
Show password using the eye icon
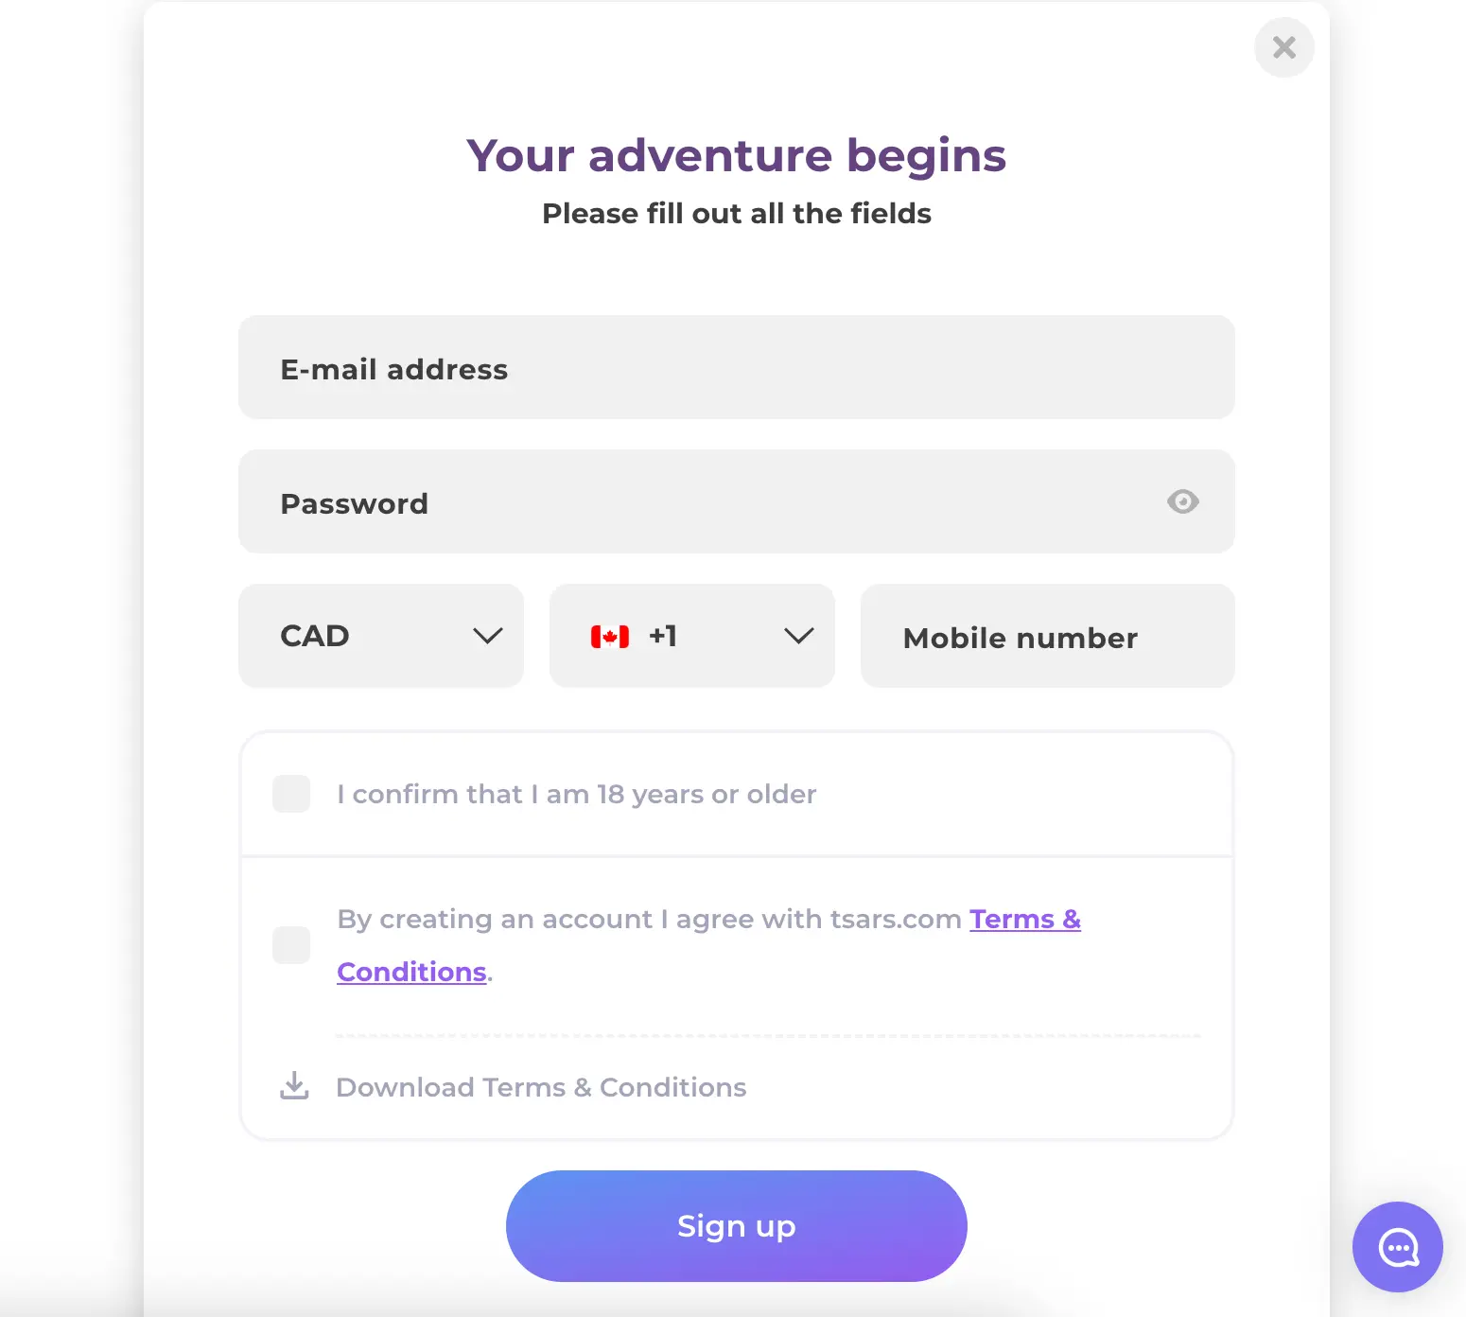tap(1182, 501)
